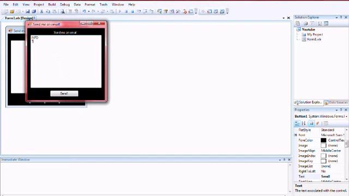Click the Immediate Window vertical scrollbar
Screen dimensions: 349x196
(x=290, y=178)
